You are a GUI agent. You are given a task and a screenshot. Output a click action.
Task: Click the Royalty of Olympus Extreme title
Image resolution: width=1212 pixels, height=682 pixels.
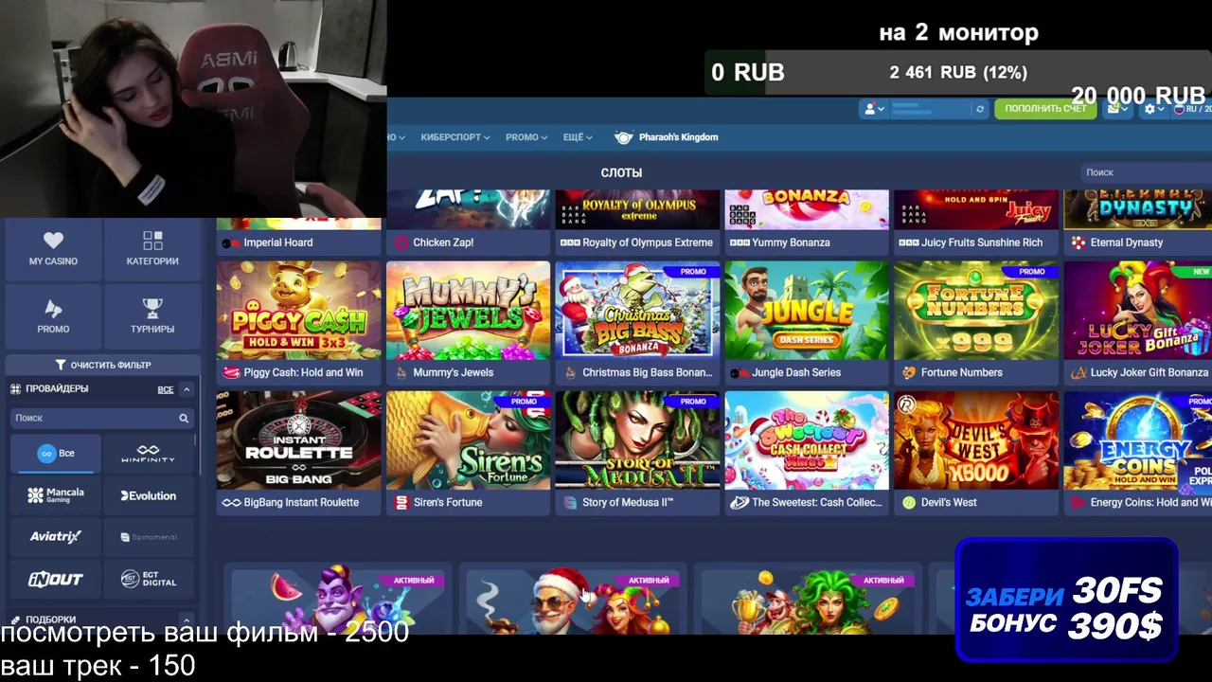(648, 242)
